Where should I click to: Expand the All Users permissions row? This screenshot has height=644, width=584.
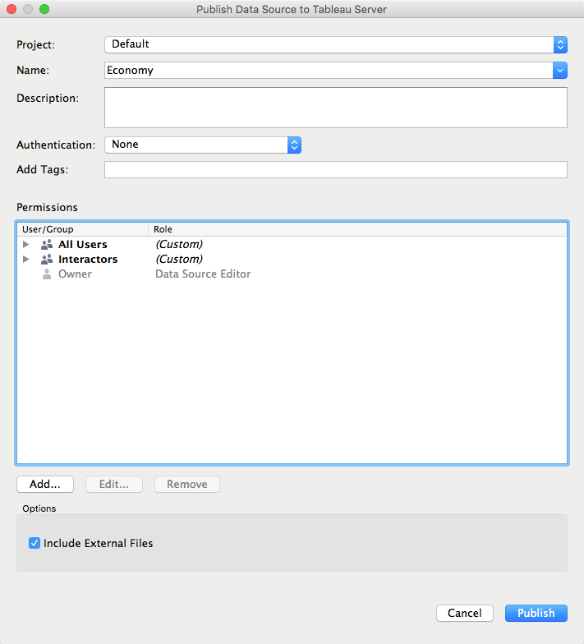[x=26, y=245]
